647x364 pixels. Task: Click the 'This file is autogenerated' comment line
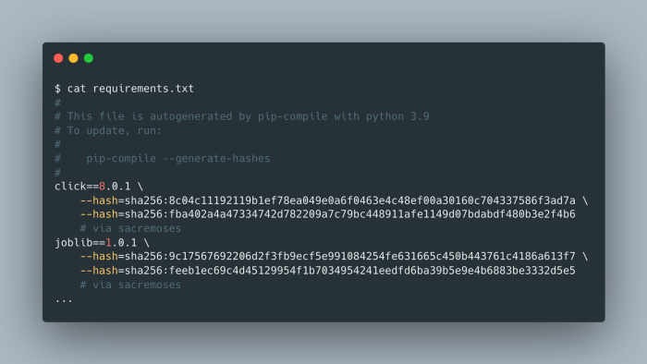pos(242,116)
